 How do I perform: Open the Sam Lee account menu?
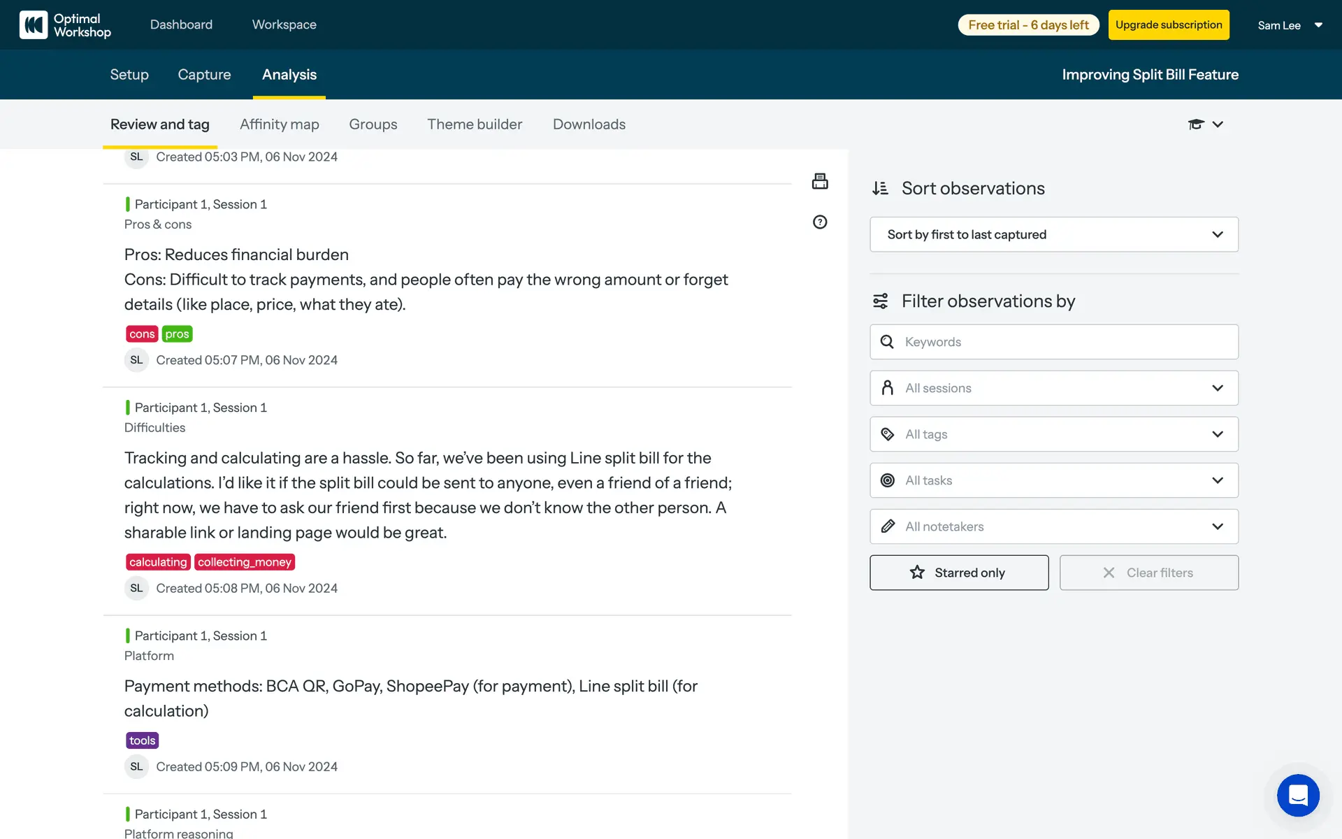[1290, 25]
